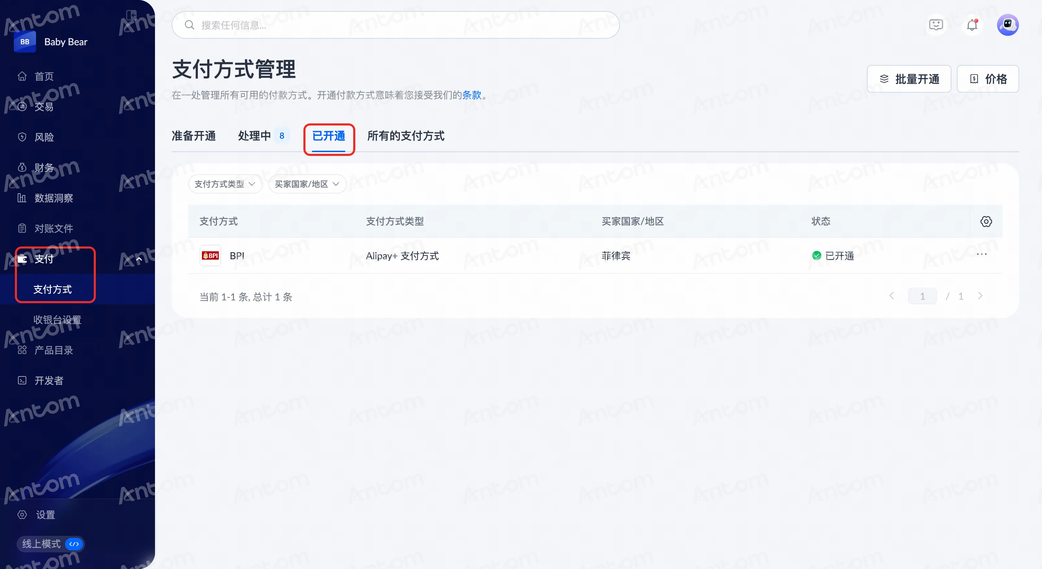Click the BB Baby Bear logo icon
This screenshot has height=569, width=1042.
tap(25, 41)
